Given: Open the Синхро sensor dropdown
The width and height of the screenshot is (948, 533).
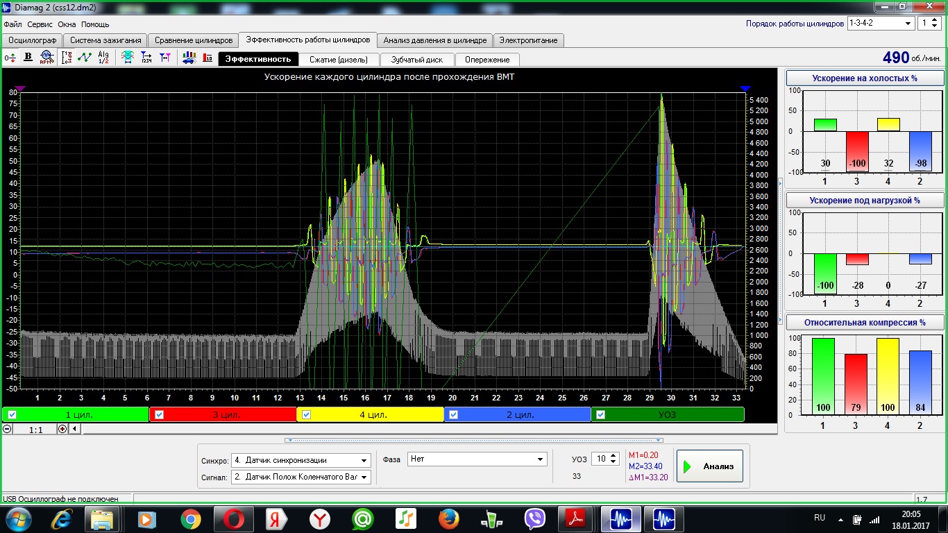Looking at the screenshot, I should (301, 460).
